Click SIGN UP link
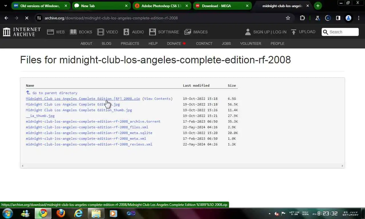The height and width of the screenshot is (219, 365). click(261, 32)
